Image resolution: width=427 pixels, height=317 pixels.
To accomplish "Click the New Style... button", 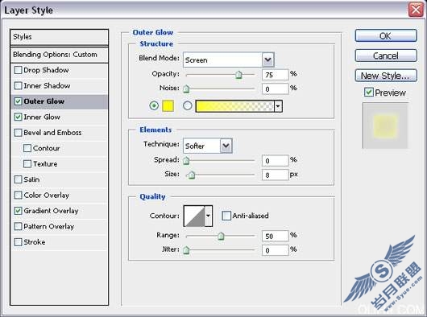I will pyautogui.click(x=386, y=76).
